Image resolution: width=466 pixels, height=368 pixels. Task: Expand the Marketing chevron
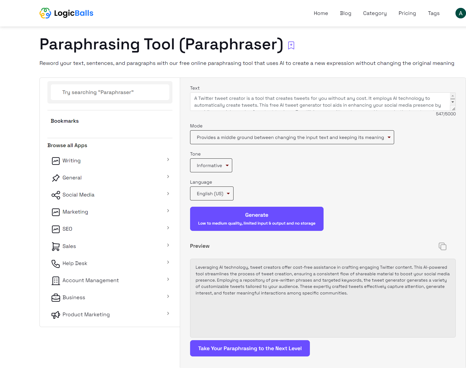pyautogui.click(x=168, y=211)
